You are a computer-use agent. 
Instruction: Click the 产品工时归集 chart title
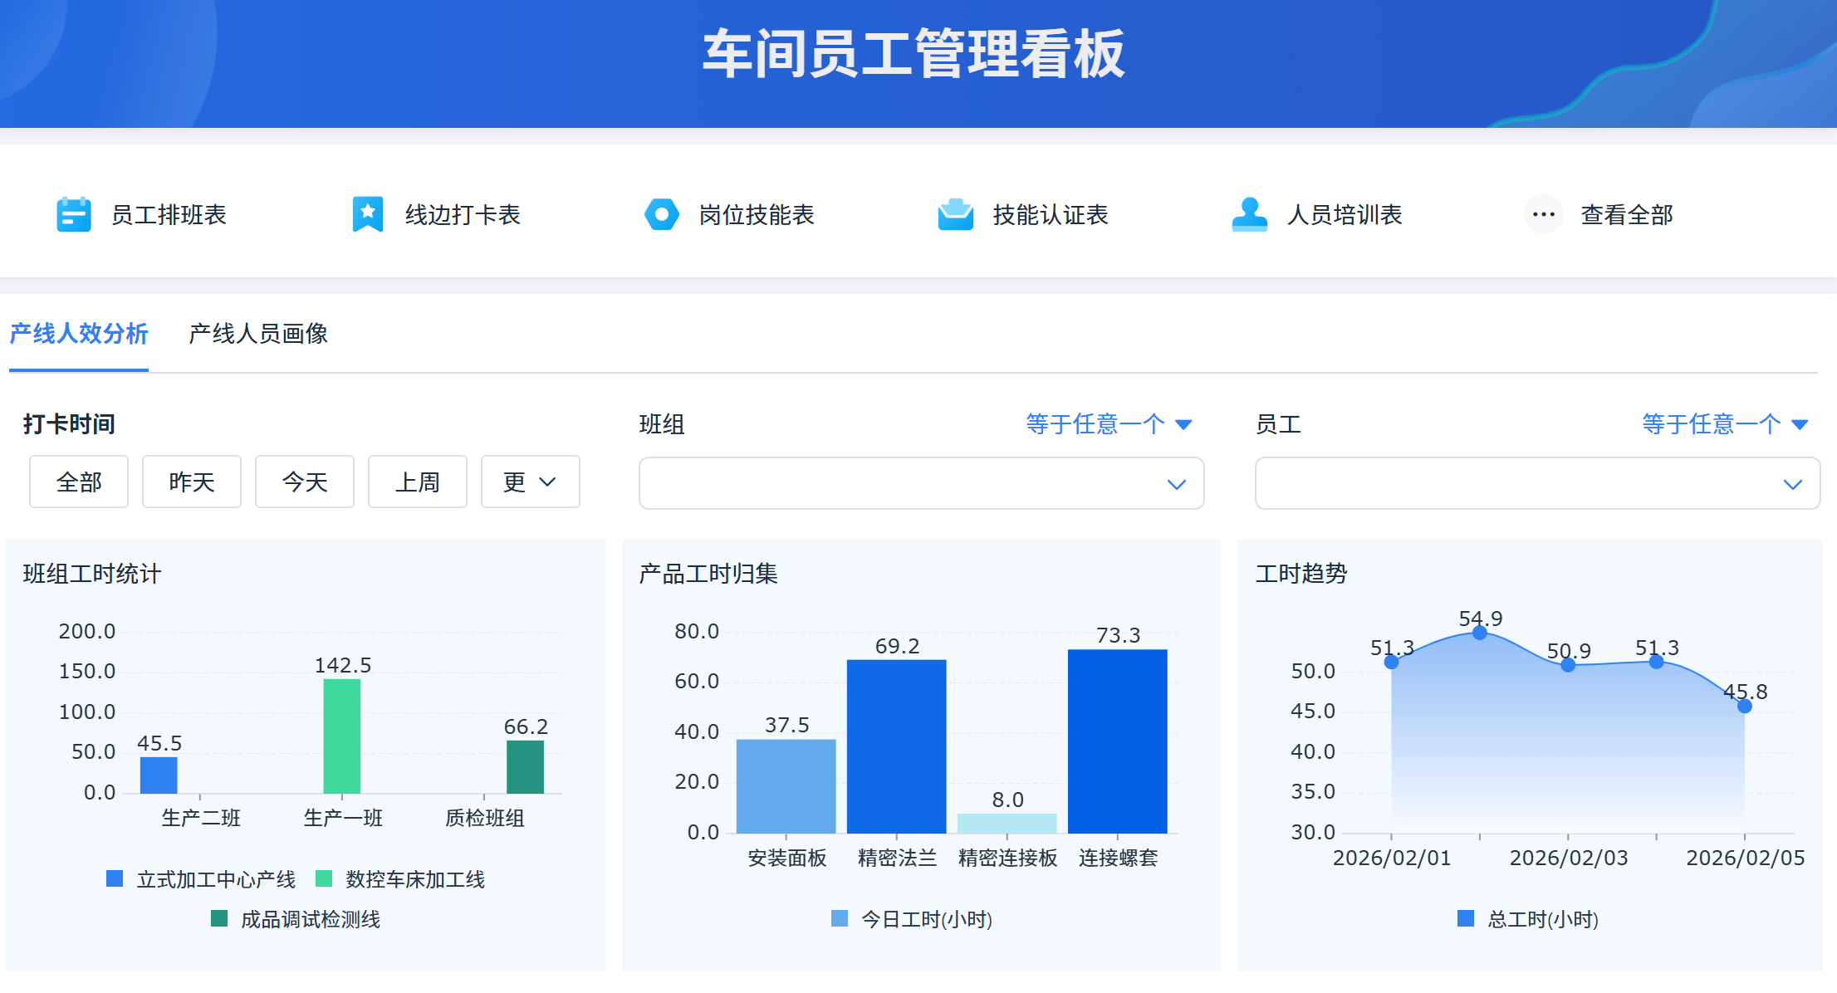708,574
